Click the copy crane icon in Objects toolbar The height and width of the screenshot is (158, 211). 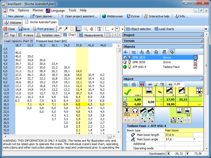coord(156,52)
